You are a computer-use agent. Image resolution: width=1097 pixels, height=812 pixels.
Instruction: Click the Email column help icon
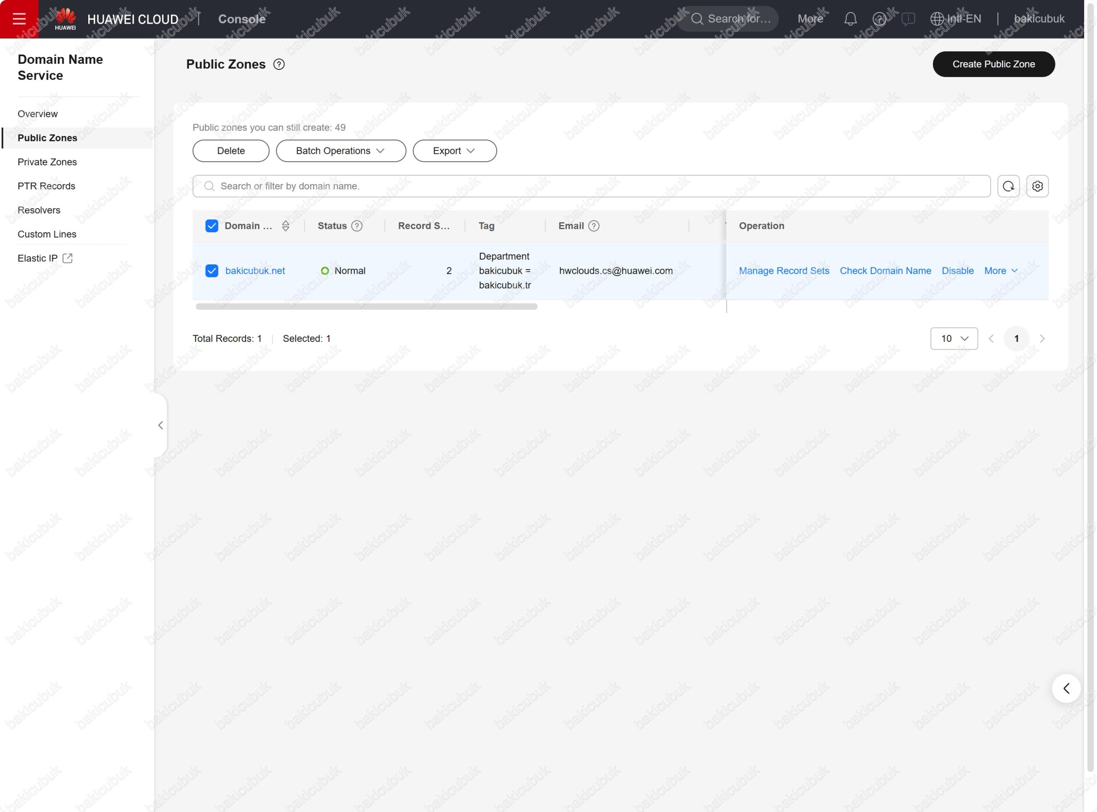click(594, 226)
